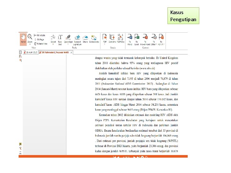Open the Collaborate tool
Viewport: 231px width, 173px height.
pos(94,39)
